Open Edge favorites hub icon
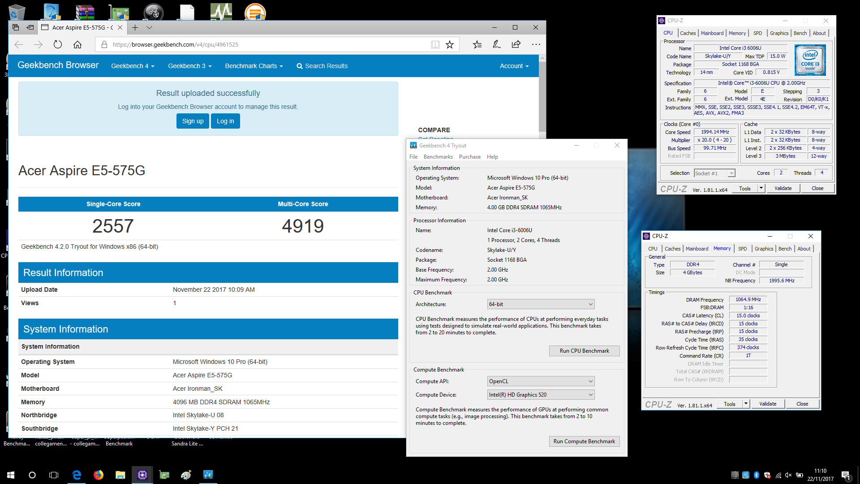 (477, 44)
